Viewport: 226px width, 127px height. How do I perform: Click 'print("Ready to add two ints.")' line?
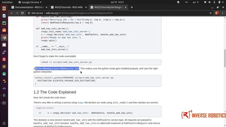click(x=61, y=38)
